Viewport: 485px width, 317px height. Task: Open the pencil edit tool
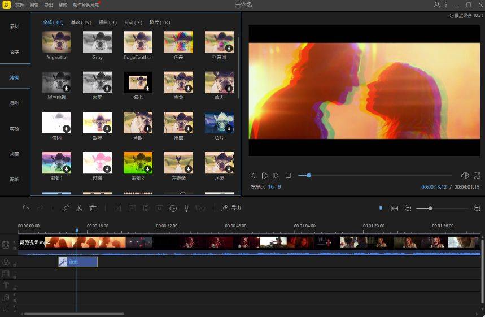[x=65, y=208]
